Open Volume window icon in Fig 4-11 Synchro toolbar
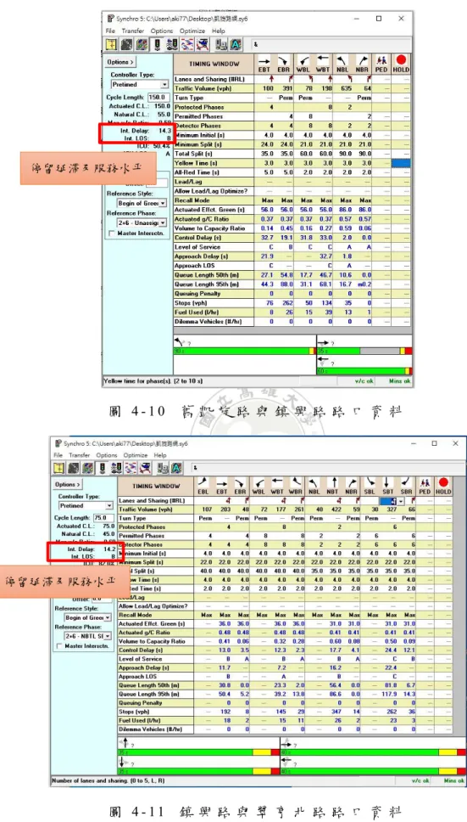Screen dimensions: 467x822 (90, 468)
